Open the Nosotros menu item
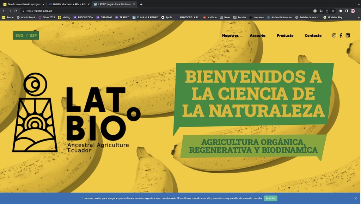 click(230, 36)
